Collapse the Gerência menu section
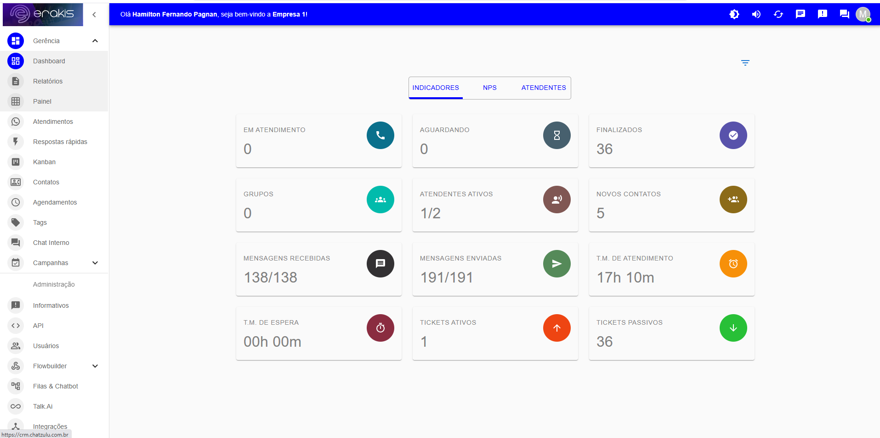This screenshot has height=438, width=880. coord(95,41)
